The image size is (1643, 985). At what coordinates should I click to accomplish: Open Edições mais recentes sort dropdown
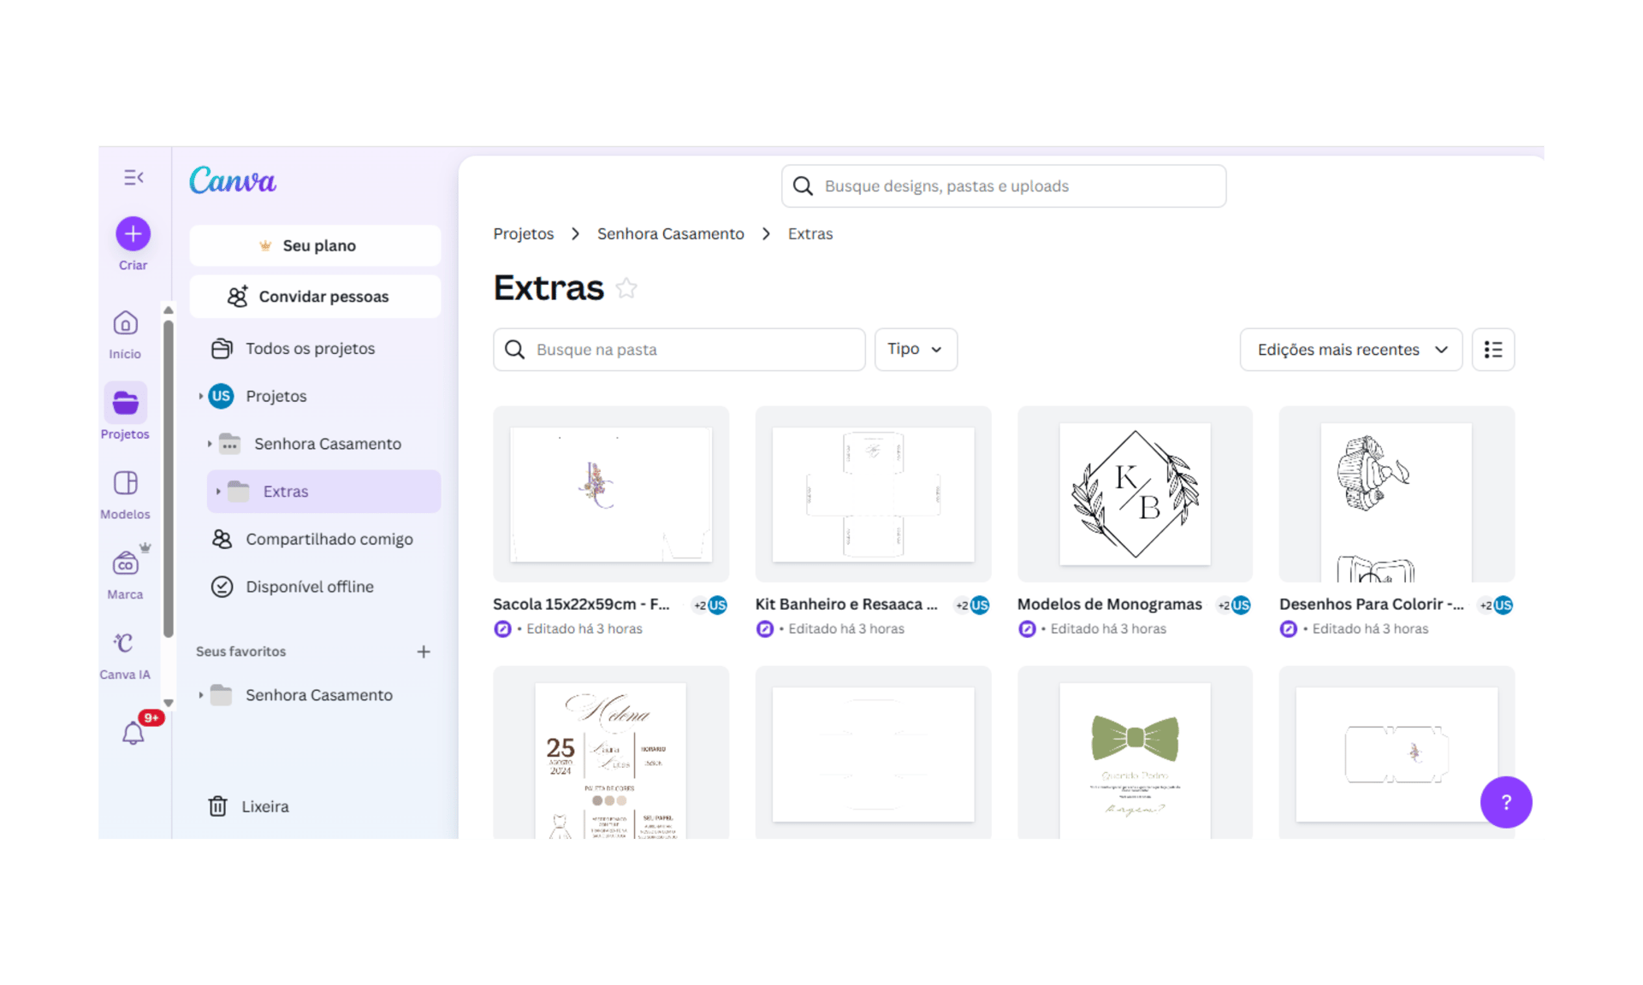pos(1350,350)
